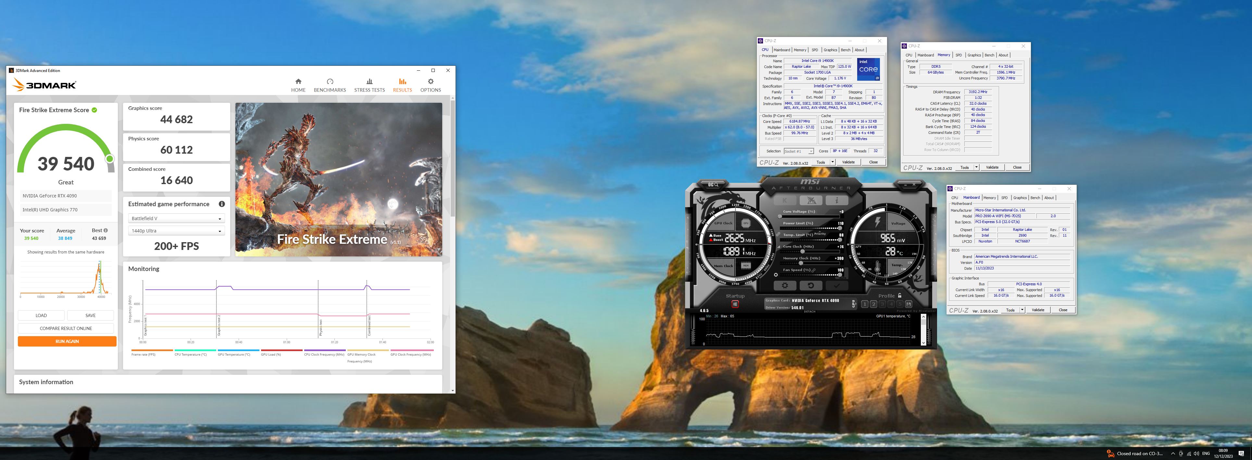Open Closed road traffic news widget
This screenshot has height=460, width=1252.
click(1135, 454)
